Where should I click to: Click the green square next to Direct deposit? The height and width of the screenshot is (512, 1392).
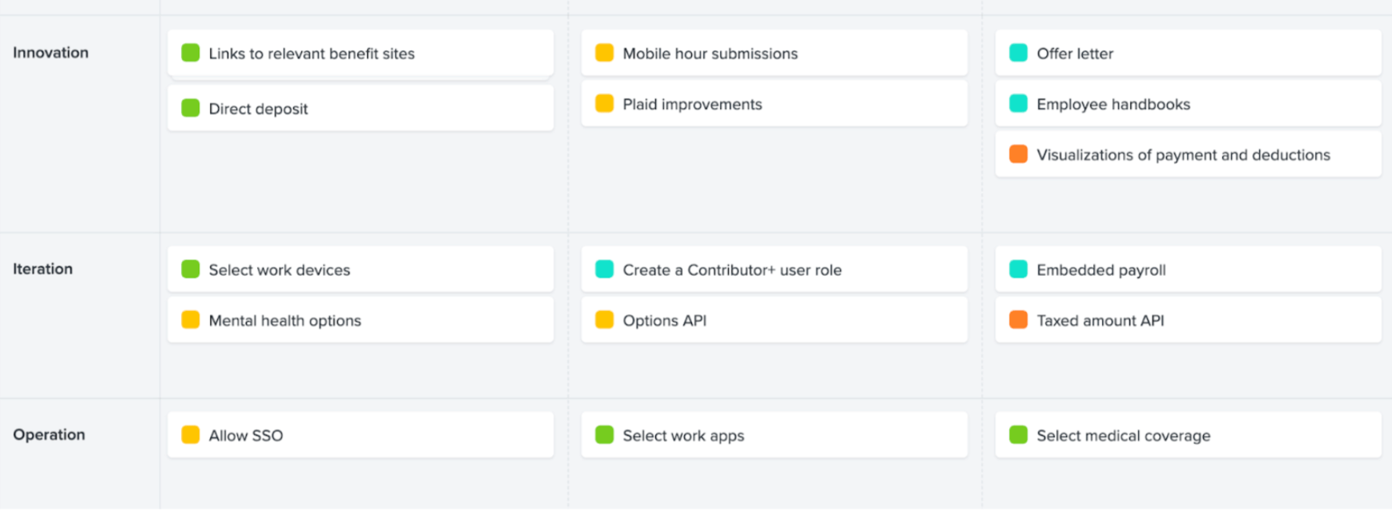[x=191, y=108]
